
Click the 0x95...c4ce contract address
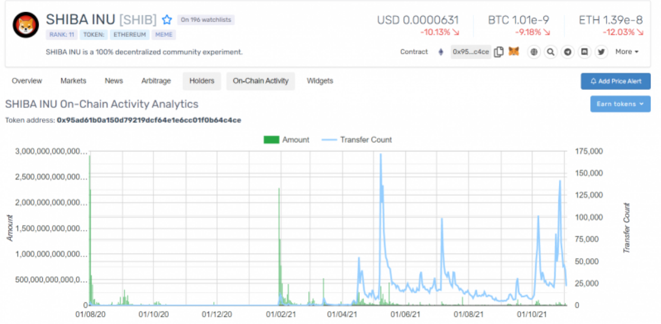470,52
